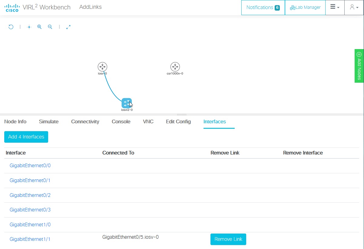Image resolution: width=364 pixels, height=249 pixels.
Task: Expand canvas with the fullscreen arrows icon
Action: (68, 27)
